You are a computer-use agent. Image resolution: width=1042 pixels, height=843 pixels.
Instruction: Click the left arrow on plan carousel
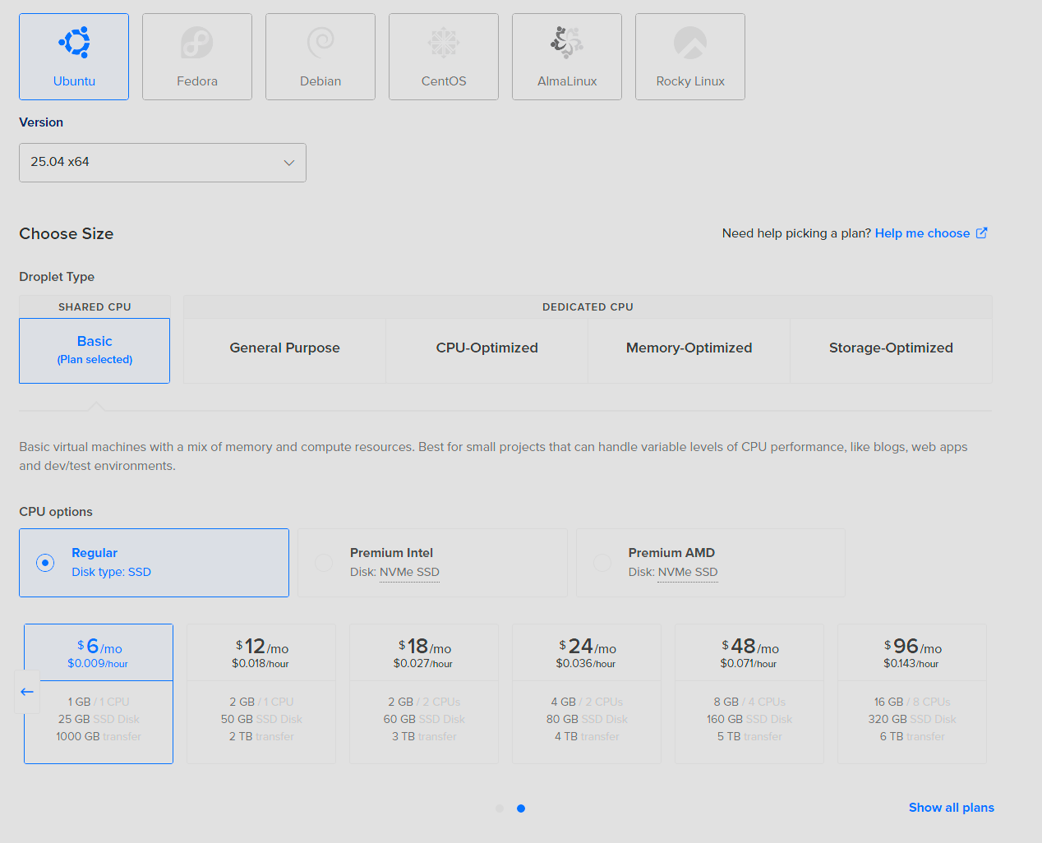[27, 692]
